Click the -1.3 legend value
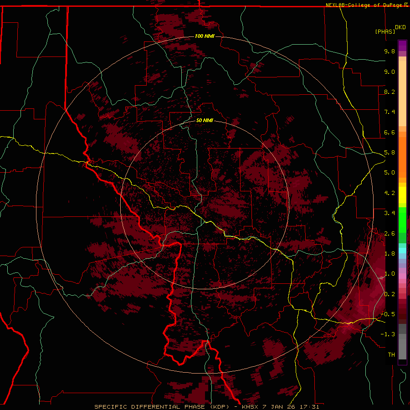Screen dimensions: 410x410 pyautogui.click(x=388, y=334)
